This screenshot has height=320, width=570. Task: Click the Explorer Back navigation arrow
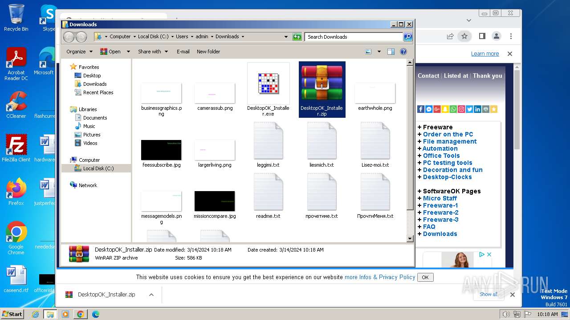pos(69,37)
